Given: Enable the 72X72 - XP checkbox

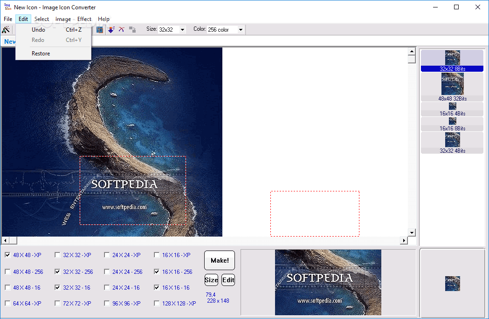Looking at the screenshot, I should click(x=57, y=304).
